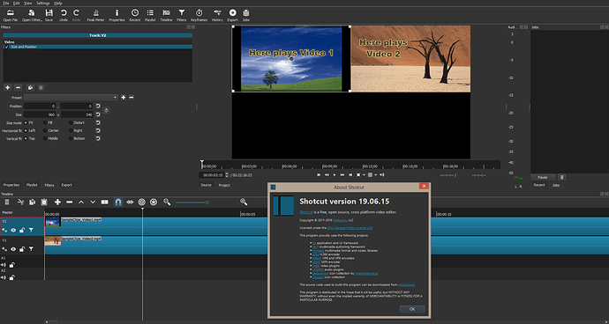Select the Fill size mode radio
Viewport: 609px width, 324px height.
(45, 122)
